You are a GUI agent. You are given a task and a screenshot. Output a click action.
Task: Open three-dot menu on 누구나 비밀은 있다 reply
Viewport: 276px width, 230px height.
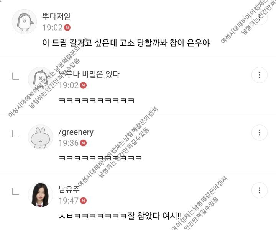260,75
